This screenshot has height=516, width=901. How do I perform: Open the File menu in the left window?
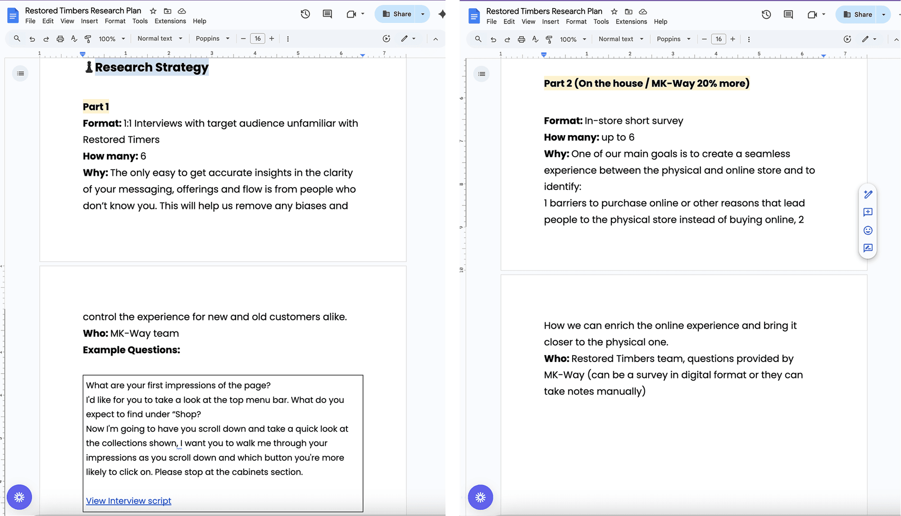[30, 21]
